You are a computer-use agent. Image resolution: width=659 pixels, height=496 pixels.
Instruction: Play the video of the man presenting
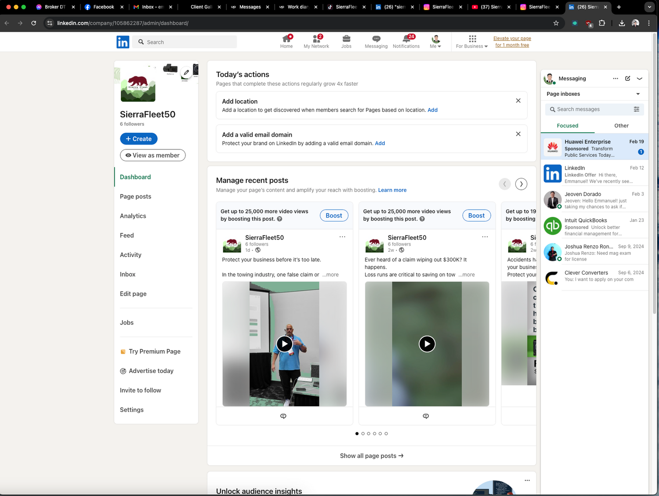pyautogui.click(x=284, y=344)
